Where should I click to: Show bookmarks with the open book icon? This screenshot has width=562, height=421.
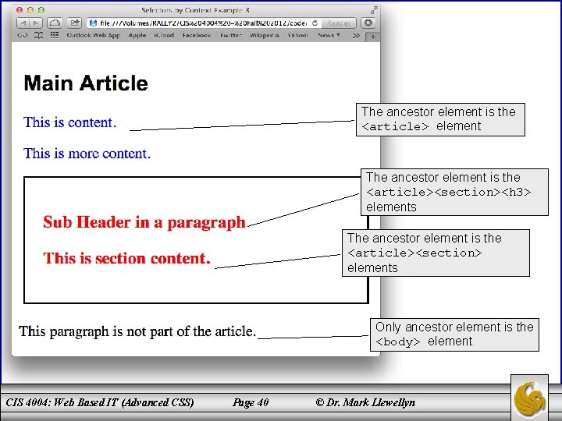point(38,35)
